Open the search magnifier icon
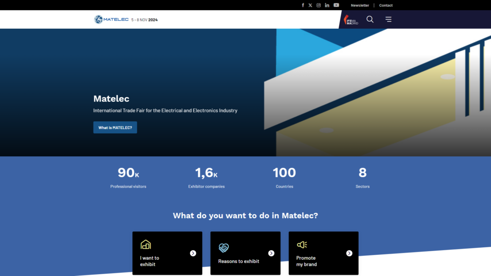Viewport: 491px width, 276px height. pos(370,19)
